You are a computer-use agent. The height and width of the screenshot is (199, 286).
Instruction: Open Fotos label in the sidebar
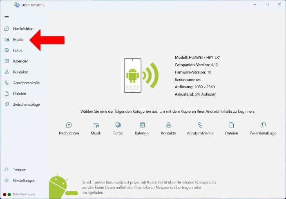point(18,50)
